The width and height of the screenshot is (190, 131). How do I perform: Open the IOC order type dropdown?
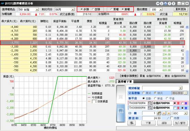tap(186, 114)
